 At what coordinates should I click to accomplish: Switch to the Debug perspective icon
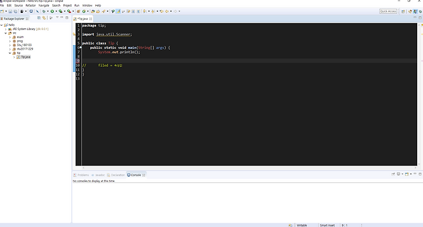tap(420, 11)
